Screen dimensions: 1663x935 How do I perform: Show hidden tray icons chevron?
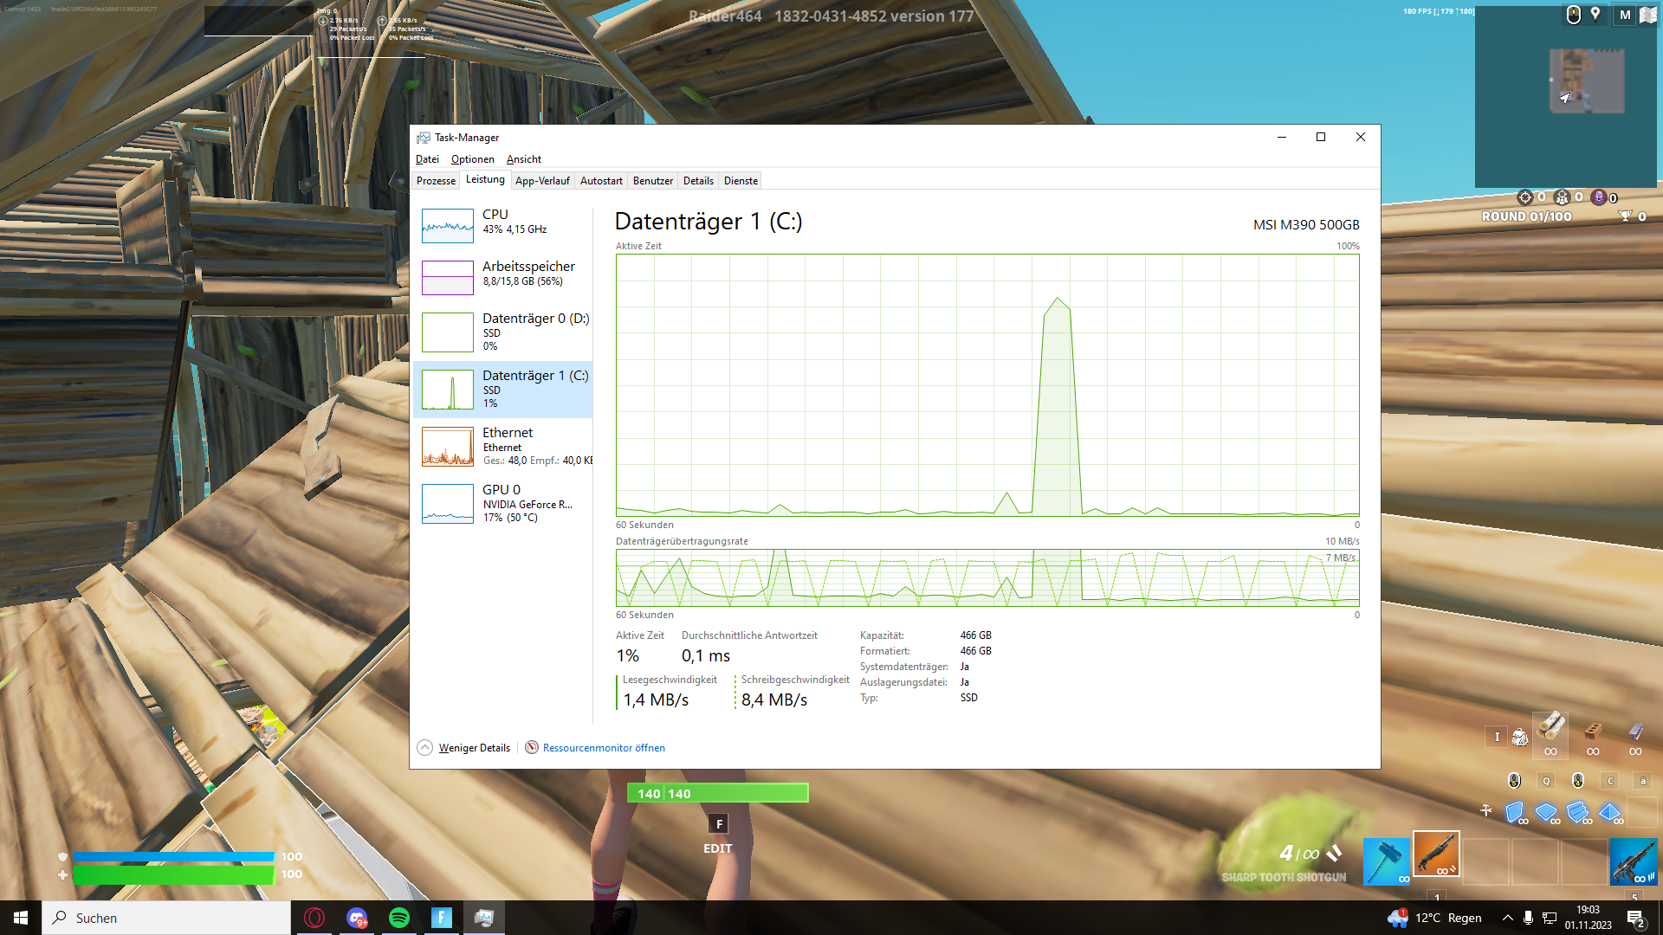(x=1507, y=918)
